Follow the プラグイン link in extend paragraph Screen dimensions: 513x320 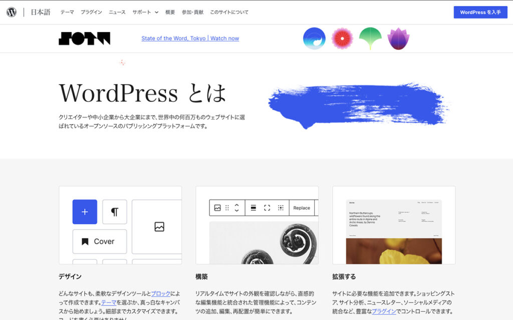point(384,311)
